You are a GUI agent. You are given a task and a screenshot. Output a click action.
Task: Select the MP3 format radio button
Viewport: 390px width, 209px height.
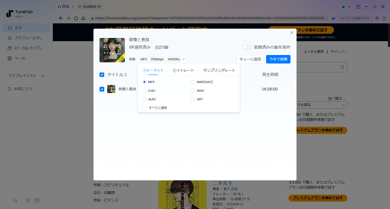144,82
